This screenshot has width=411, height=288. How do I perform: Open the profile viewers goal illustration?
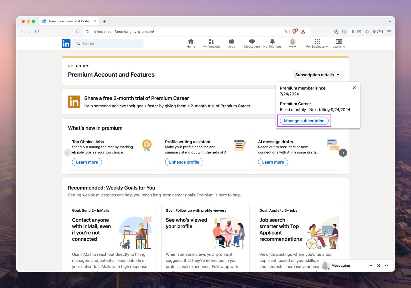[x=229, y=233]
